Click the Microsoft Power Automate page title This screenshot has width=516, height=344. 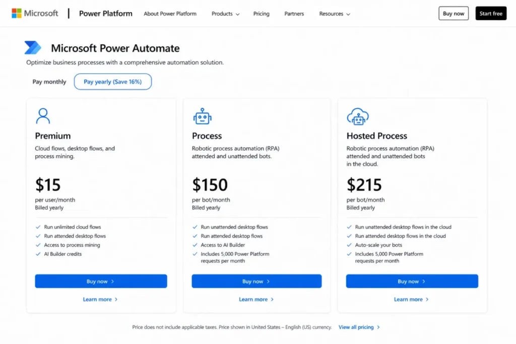[x=115, y=48]
